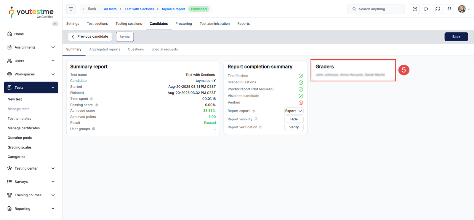Open user profile avatar dropdown
474x220 pixels.
[464, 9]
